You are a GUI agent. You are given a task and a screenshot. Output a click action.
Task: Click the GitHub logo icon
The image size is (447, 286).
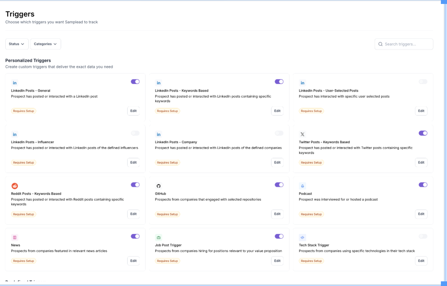[159, 186]
